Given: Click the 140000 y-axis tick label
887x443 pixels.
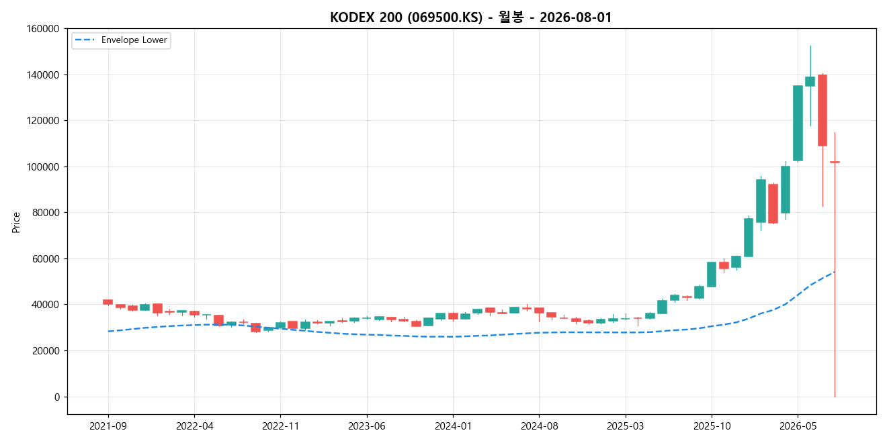Looking at the screenshot, I should pyautogui.click(x=43, y=75).
